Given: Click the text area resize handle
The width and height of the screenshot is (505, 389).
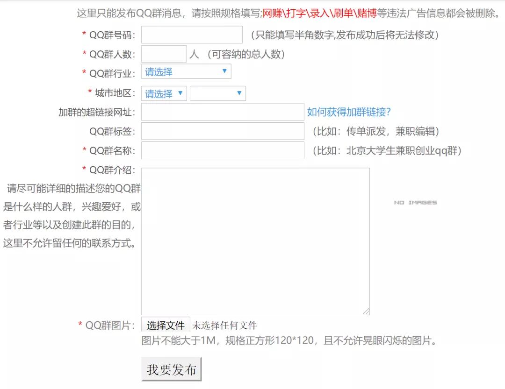Looking at the screenshot, I should pyautogui.click(x=366, y=311).
